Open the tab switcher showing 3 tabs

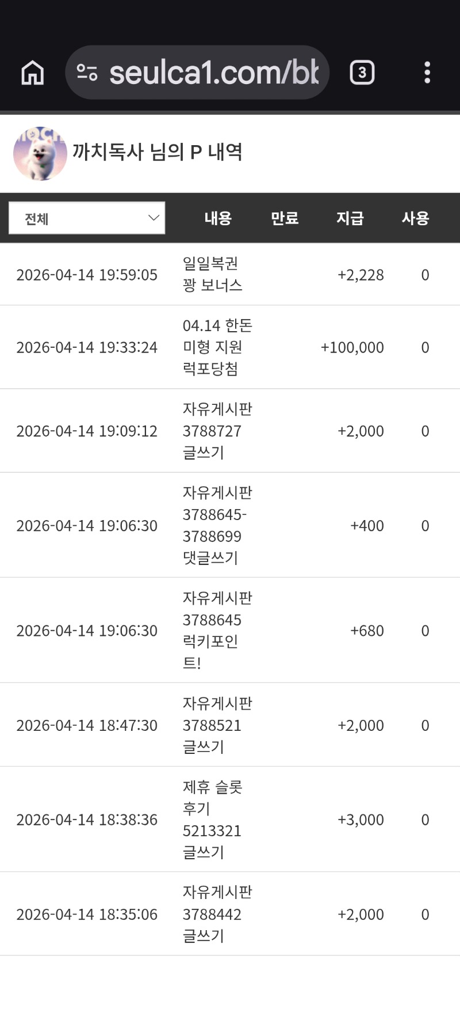pyautogui.click(x=362, y=73)
